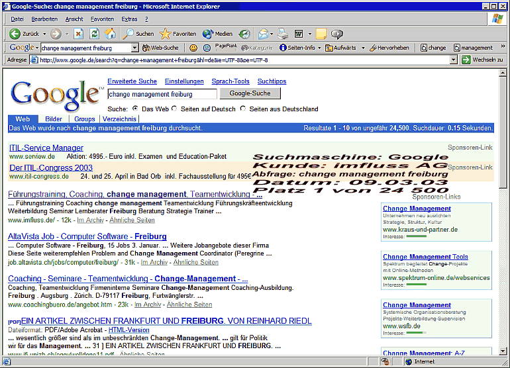The width and height of the screenshot is (510, 368).
Task: Open the AltaVista Job result link
Action: click(87, 236)
